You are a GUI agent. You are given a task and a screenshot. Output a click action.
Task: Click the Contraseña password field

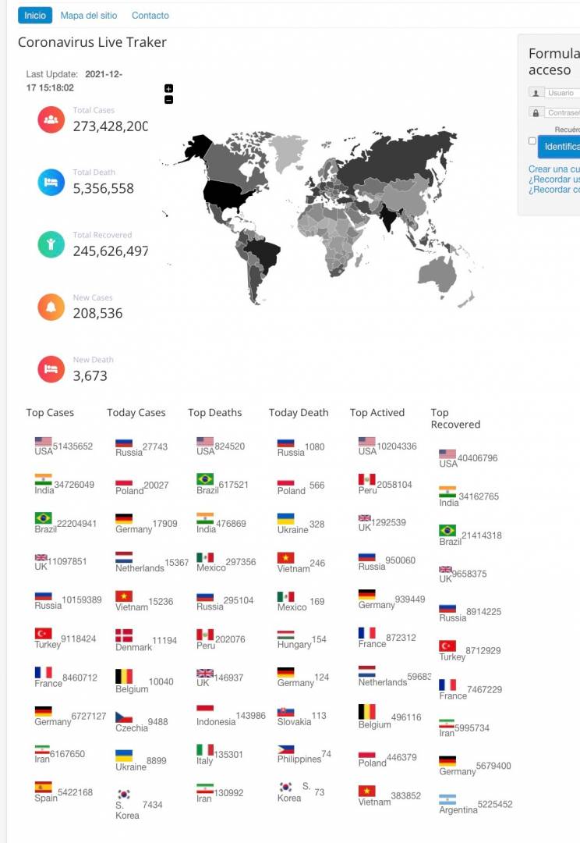tap(562, 112)
